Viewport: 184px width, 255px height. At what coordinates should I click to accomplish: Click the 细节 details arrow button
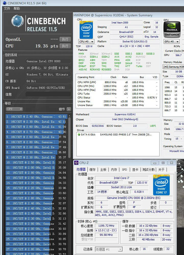coord(69,109)
